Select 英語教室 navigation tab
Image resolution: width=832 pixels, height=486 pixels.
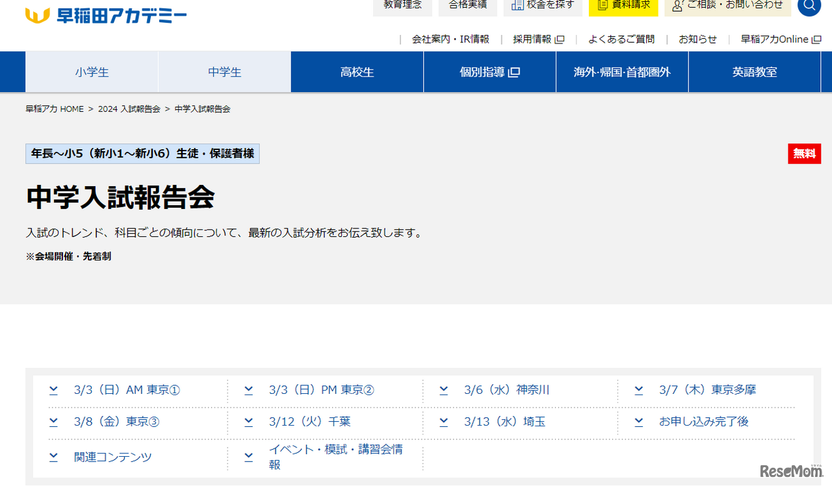click(x=755, y=72)
